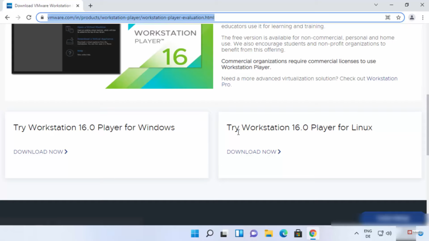Viewport: 429px width, 241px height.
Task: Open a new browser tab
Action: pos(90,6)
